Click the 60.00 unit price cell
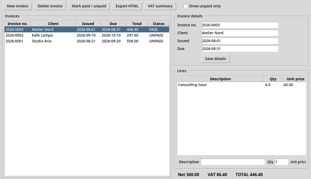 [x=288, y=85]
